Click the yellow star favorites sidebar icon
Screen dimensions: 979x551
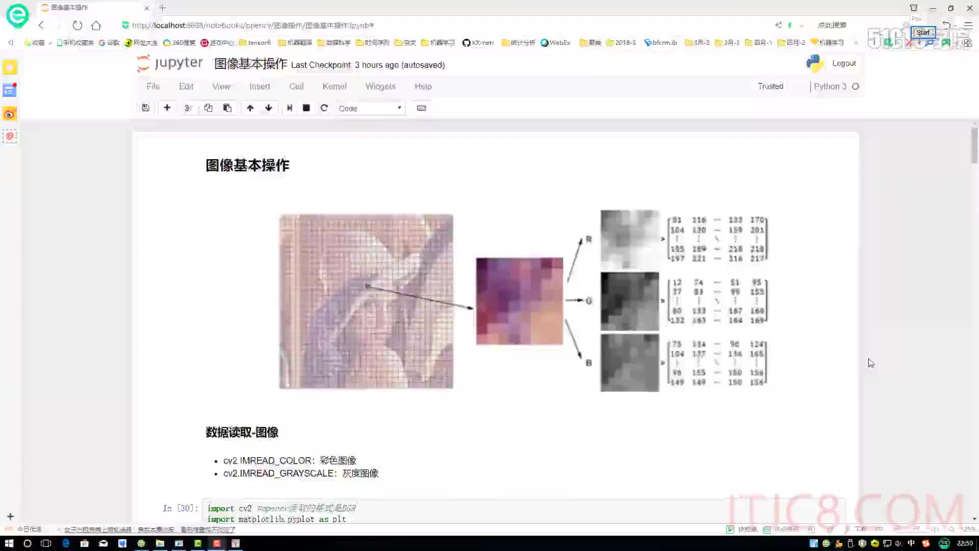[10, 67]
